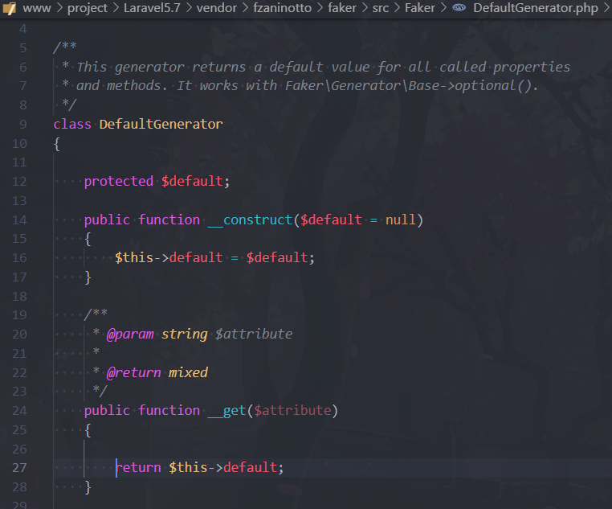Click the capitalized 'Faker' breadcrumb folder
The image size is (612, 509).
click(419, 8)
